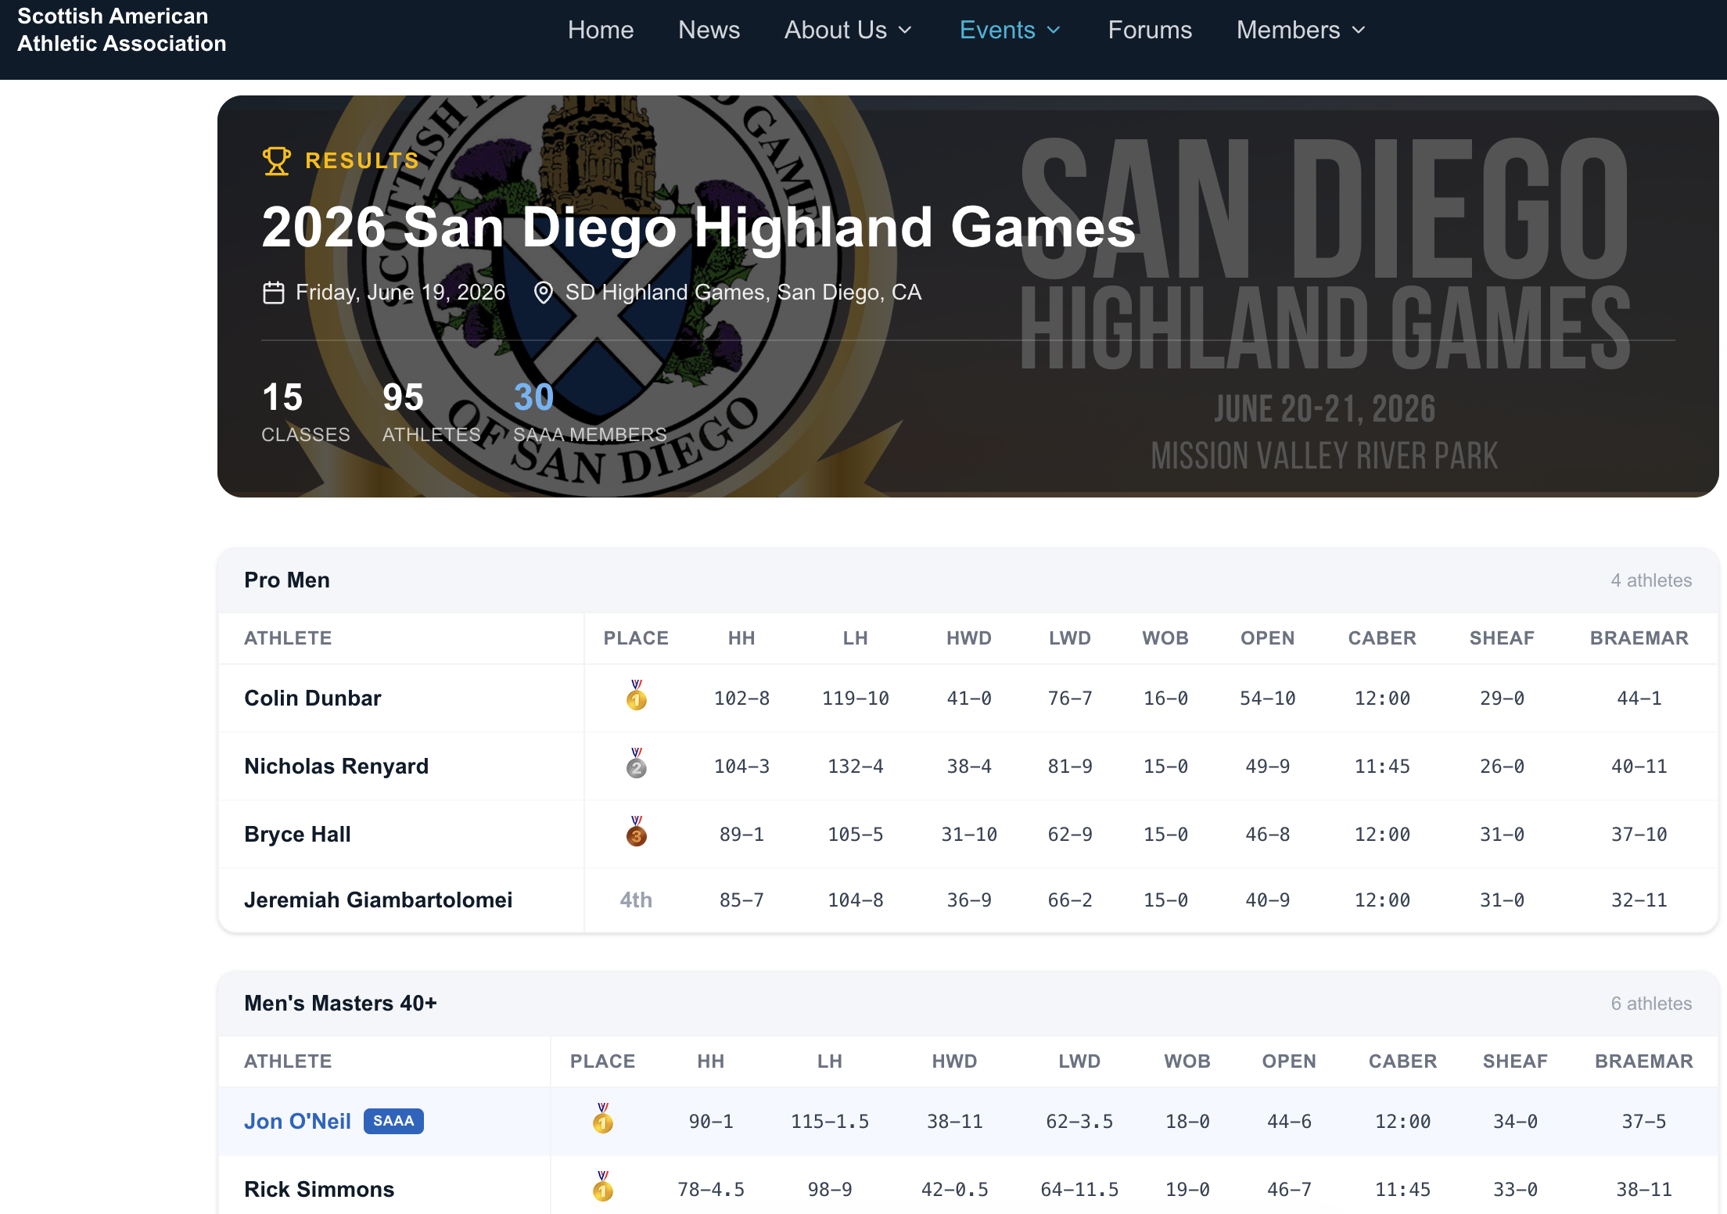Click the 95 Athletes stat
Viewport: 1727px width, 1214px height.
pyautogui.click(x=432, y=412)
